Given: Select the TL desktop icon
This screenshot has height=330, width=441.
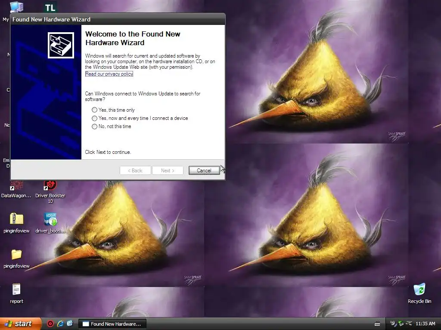Looking at the screenshot, I should click(50, 7).
